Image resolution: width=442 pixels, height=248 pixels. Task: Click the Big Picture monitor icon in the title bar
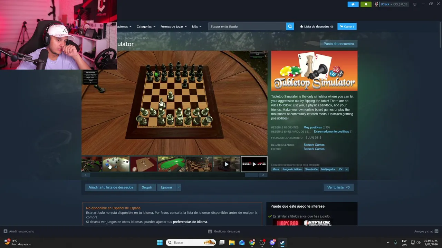point(414,4)
